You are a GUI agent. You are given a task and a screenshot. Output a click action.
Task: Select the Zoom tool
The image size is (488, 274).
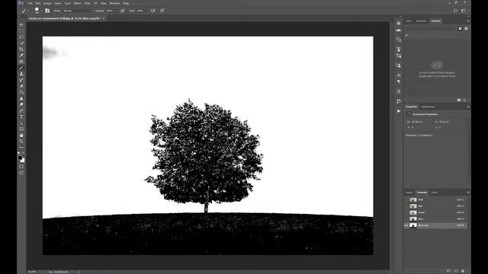pyautogui.click(x=21, y=142)
